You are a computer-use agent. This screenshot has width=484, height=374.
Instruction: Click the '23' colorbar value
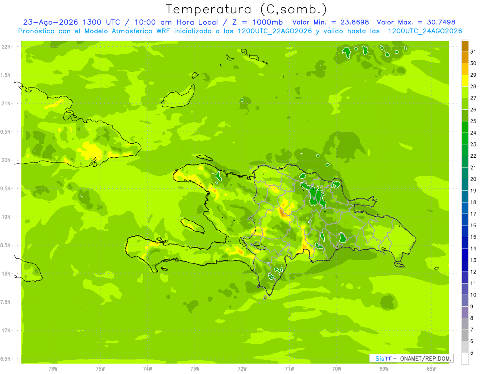pyautogui.click(x=474, y=144)
